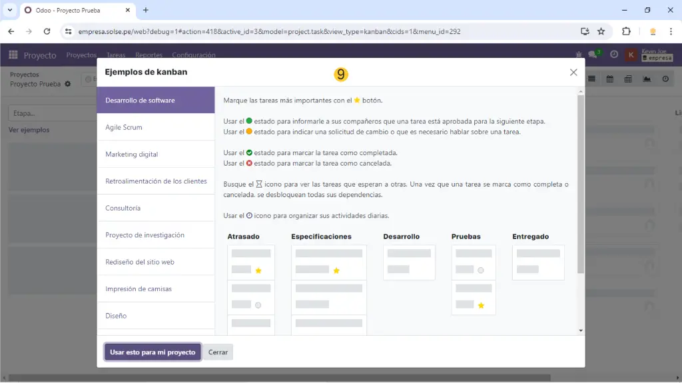Image resolution: width=682 pixels, height=383 pixels.
Task: Open Chrome's tab search dropdown arrow
Action: click(10, 10)
